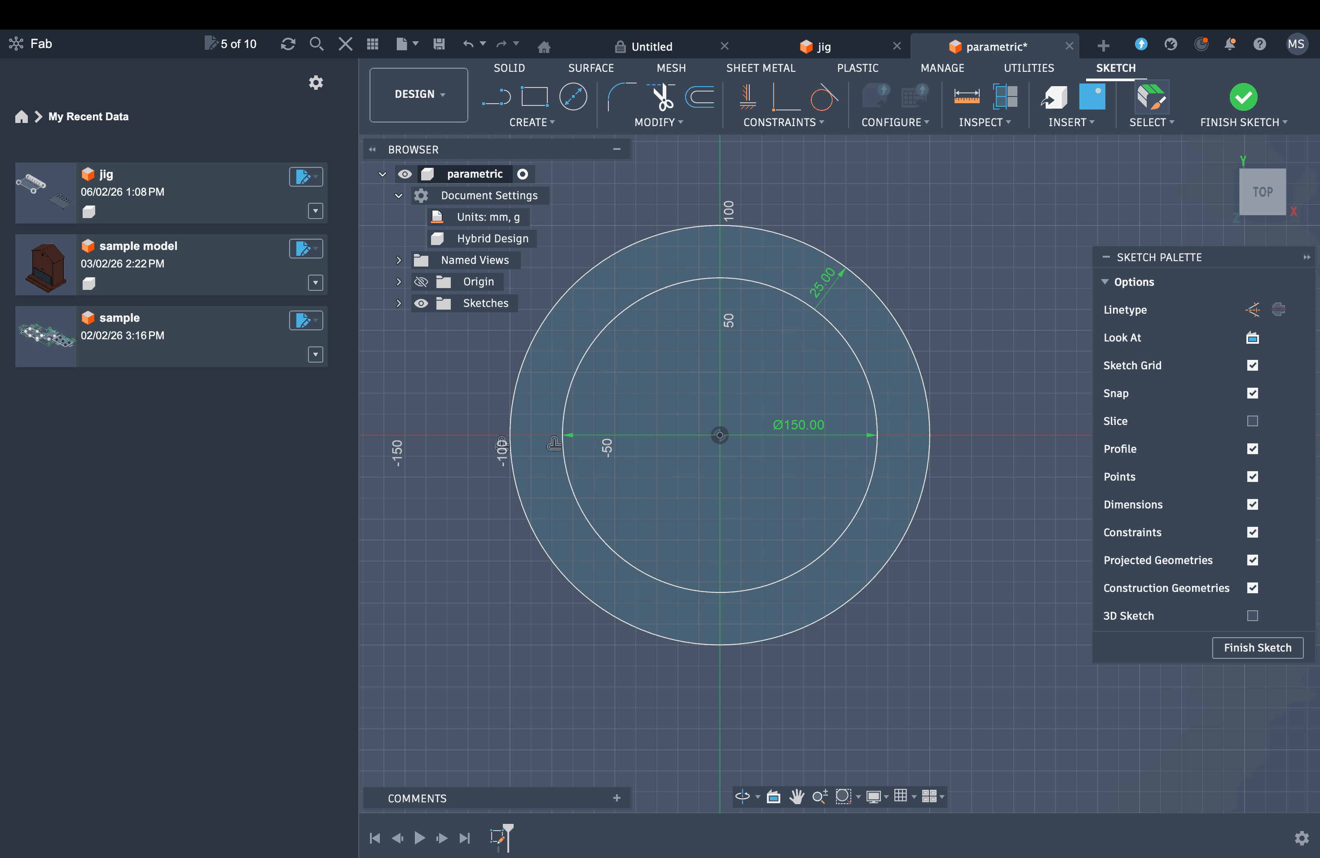Viewport: 1320px width, 858px height.
Task: Enable the Slice checkbox
Action: (1252, 421)
